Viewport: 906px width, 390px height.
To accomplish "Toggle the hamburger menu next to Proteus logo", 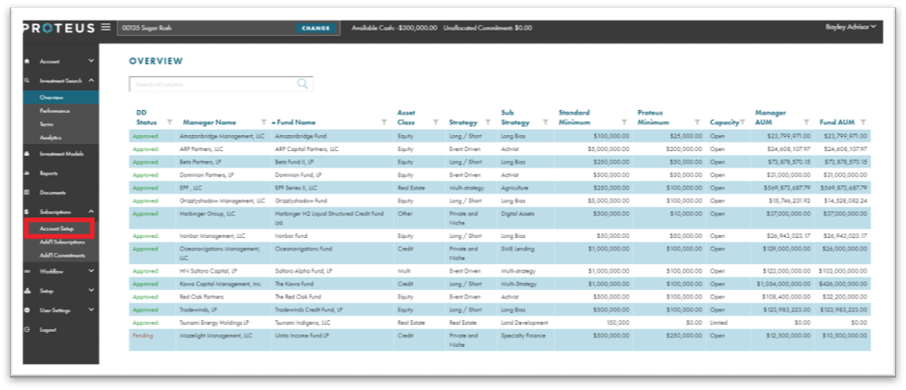I will 106,27.
